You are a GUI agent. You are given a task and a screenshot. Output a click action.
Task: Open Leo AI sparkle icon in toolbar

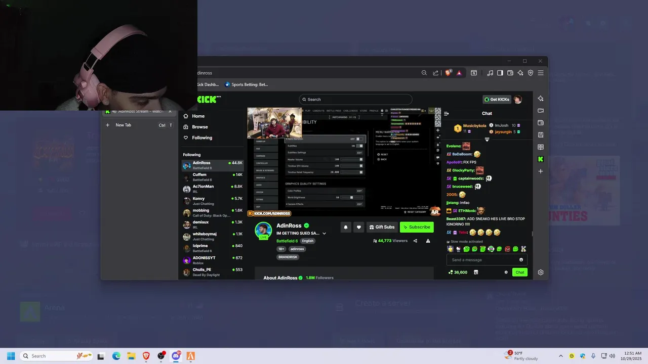pyautogui.click(x=520, y=73)
